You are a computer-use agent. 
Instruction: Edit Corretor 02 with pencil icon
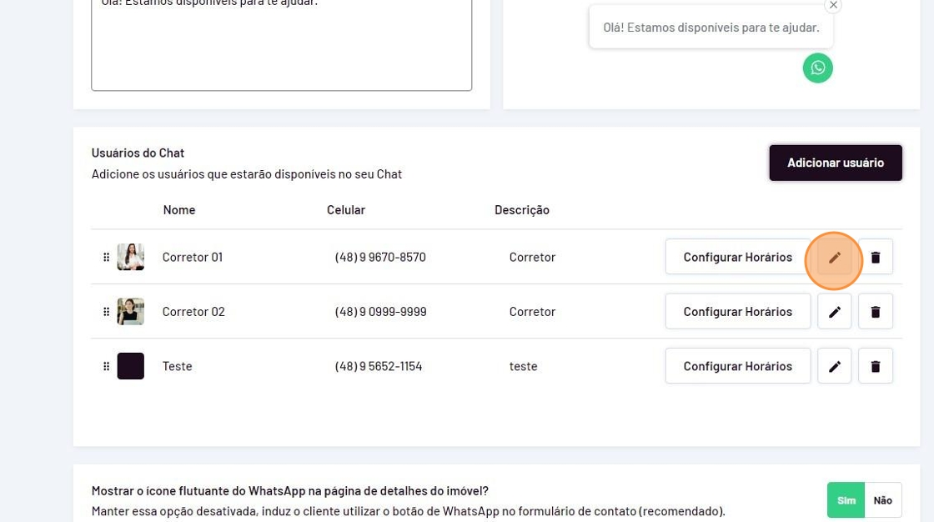(x=834, y=312)
